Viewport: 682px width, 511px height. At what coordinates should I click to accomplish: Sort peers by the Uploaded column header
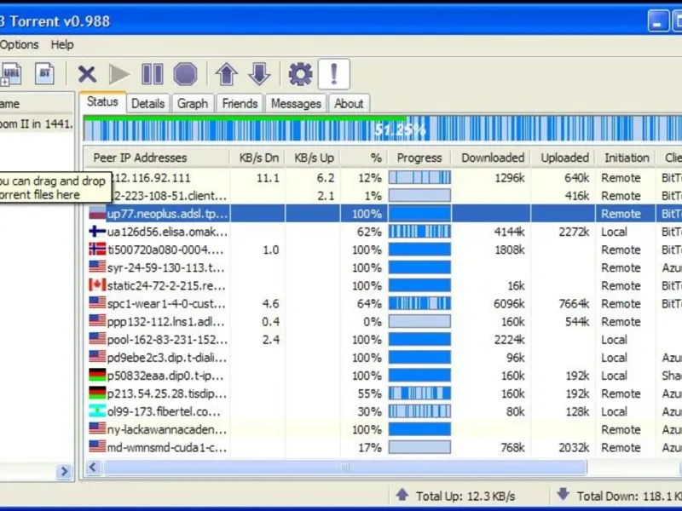[563, 158]
